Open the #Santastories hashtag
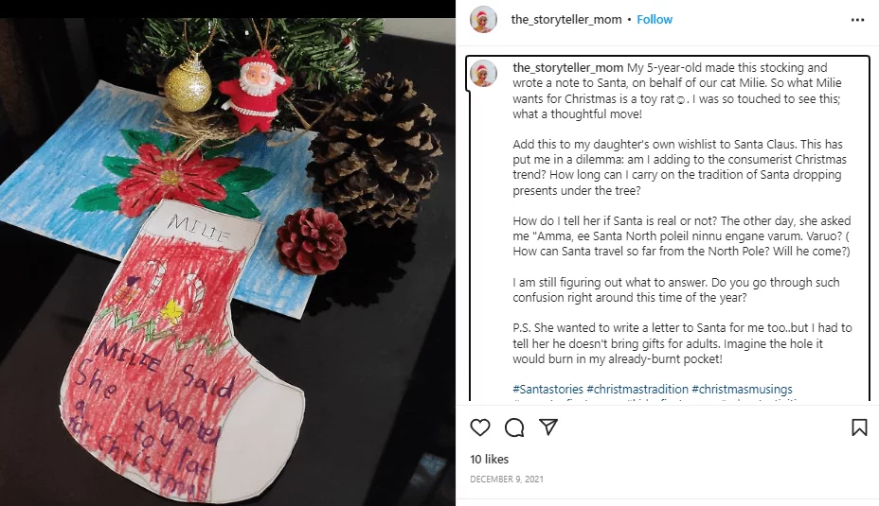 (547, 389)
